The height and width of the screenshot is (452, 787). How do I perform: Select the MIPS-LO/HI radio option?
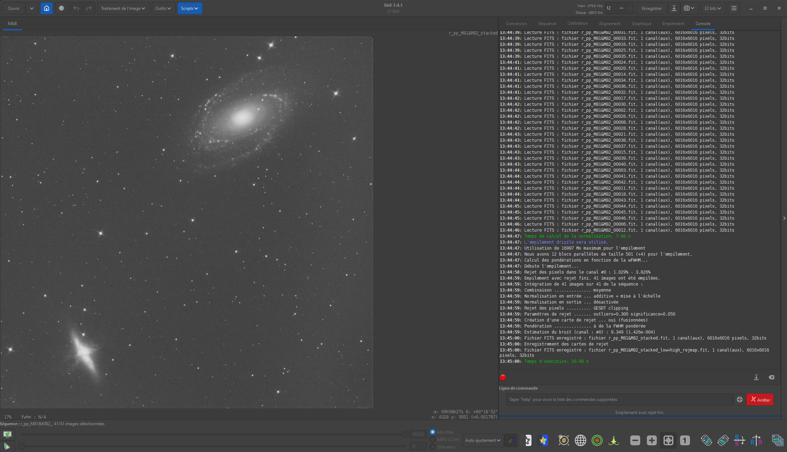[x=433, y=439]
